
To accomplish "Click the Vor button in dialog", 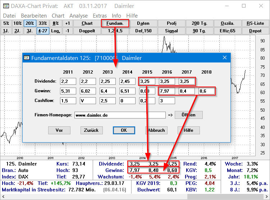I will point(59,130).
